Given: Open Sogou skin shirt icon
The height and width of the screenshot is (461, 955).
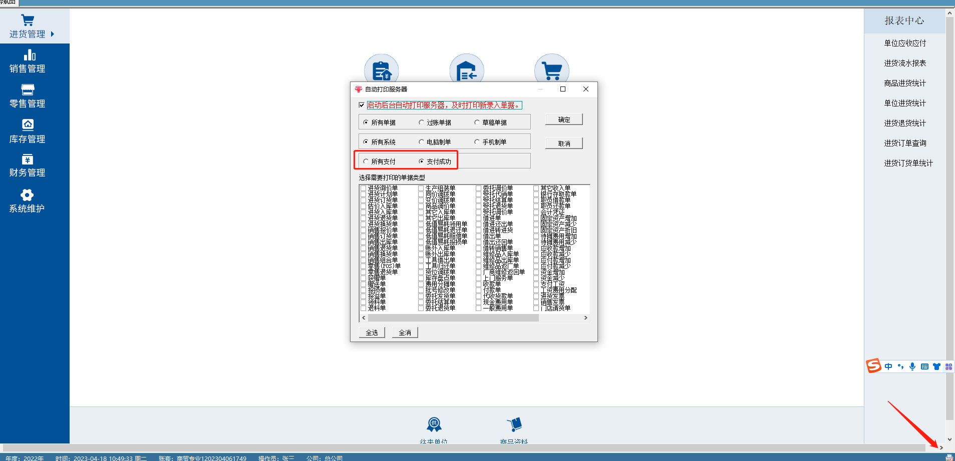Looking at the screenshot, I should tap(936, 366).
